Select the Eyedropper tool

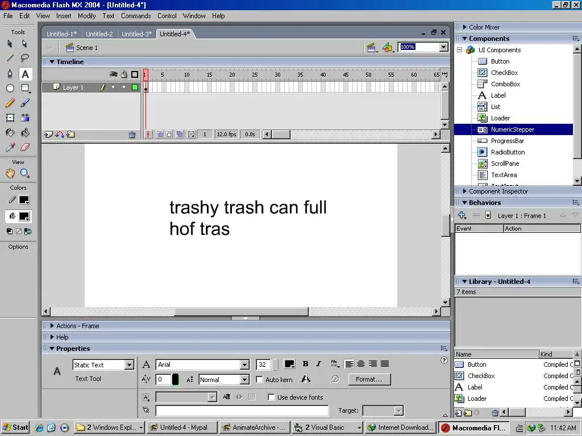tap(10, 148)
